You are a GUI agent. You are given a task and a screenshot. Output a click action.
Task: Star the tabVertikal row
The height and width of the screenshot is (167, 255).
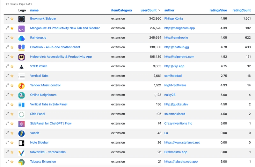[12, 152]
